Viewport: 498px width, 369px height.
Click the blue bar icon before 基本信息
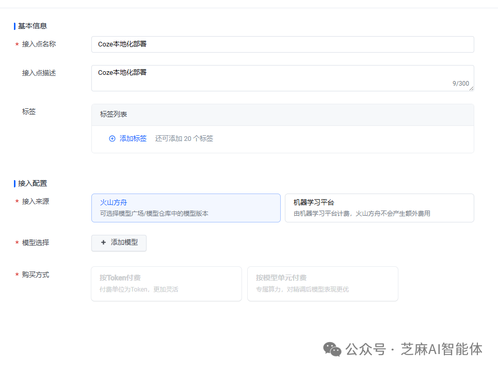(x=13, y=26)
